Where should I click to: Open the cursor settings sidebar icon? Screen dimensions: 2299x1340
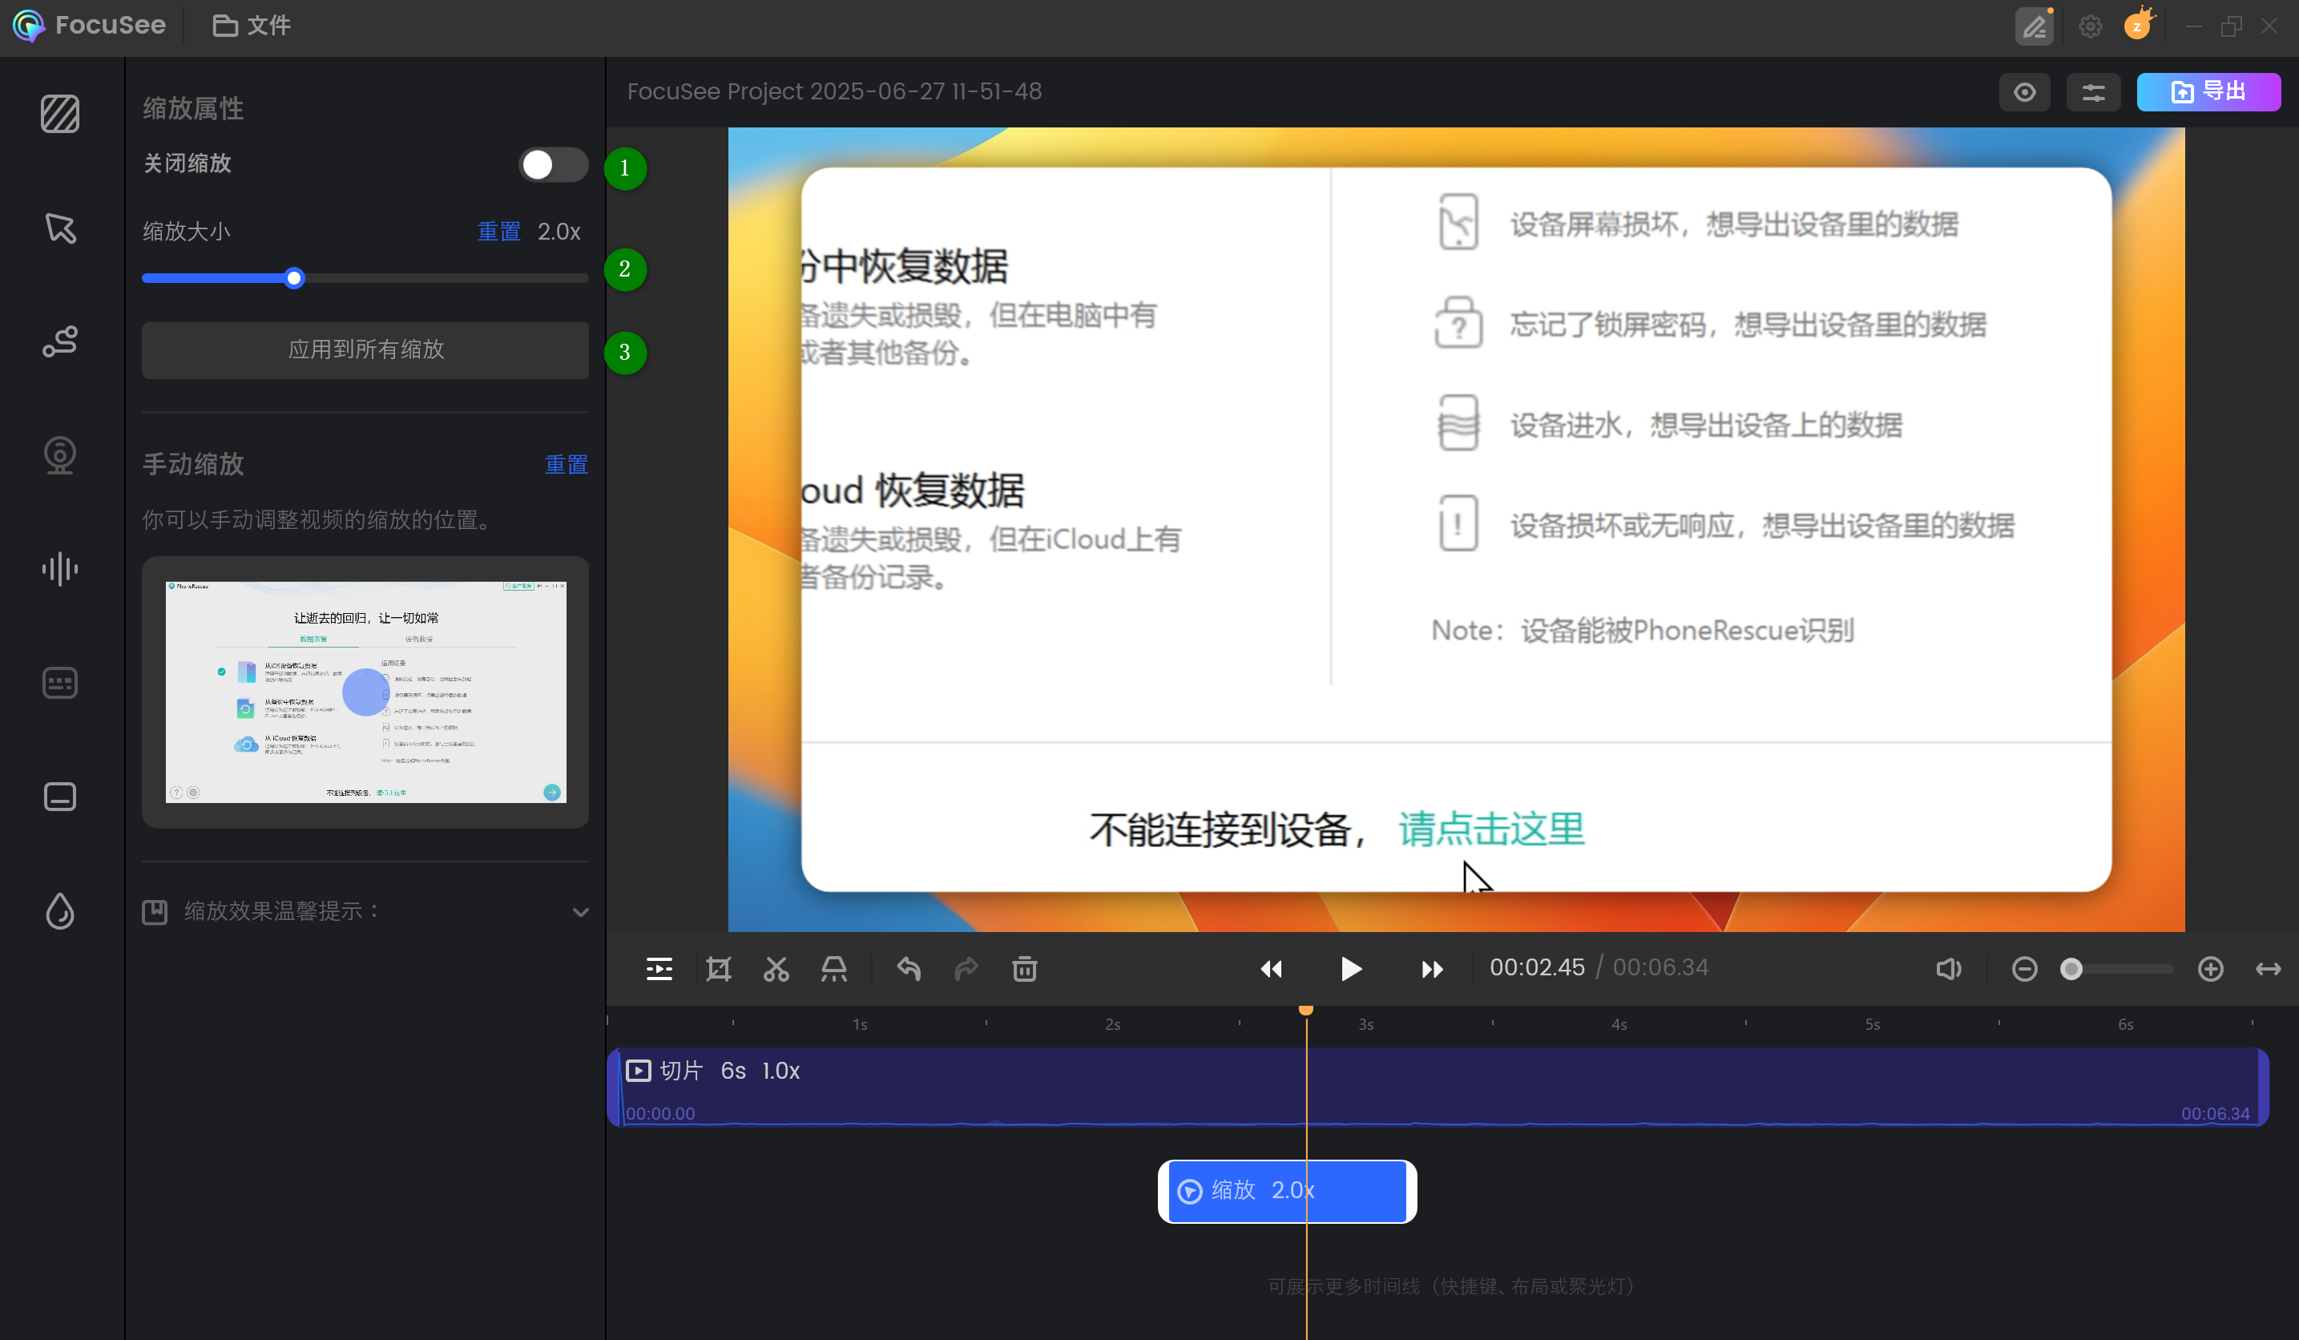tap(60, 228)
